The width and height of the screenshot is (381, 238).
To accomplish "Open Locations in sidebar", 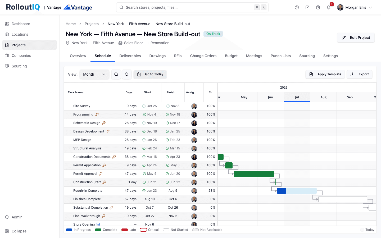I will pos(29,34).
